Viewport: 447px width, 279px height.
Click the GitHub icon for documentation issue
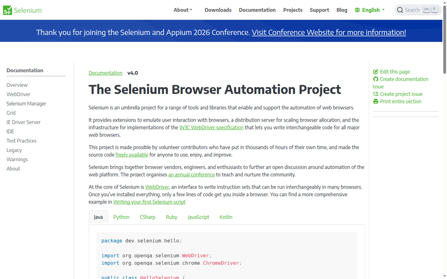(x=375, y=79)
